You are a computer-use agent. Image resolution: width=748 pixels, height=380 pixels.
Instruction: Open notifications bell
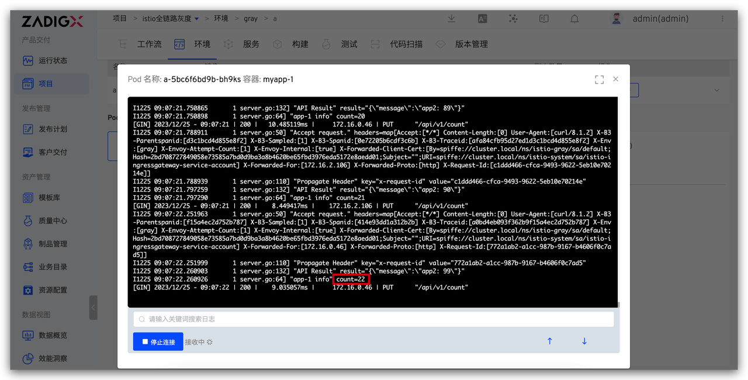click(x=574, y=19)
